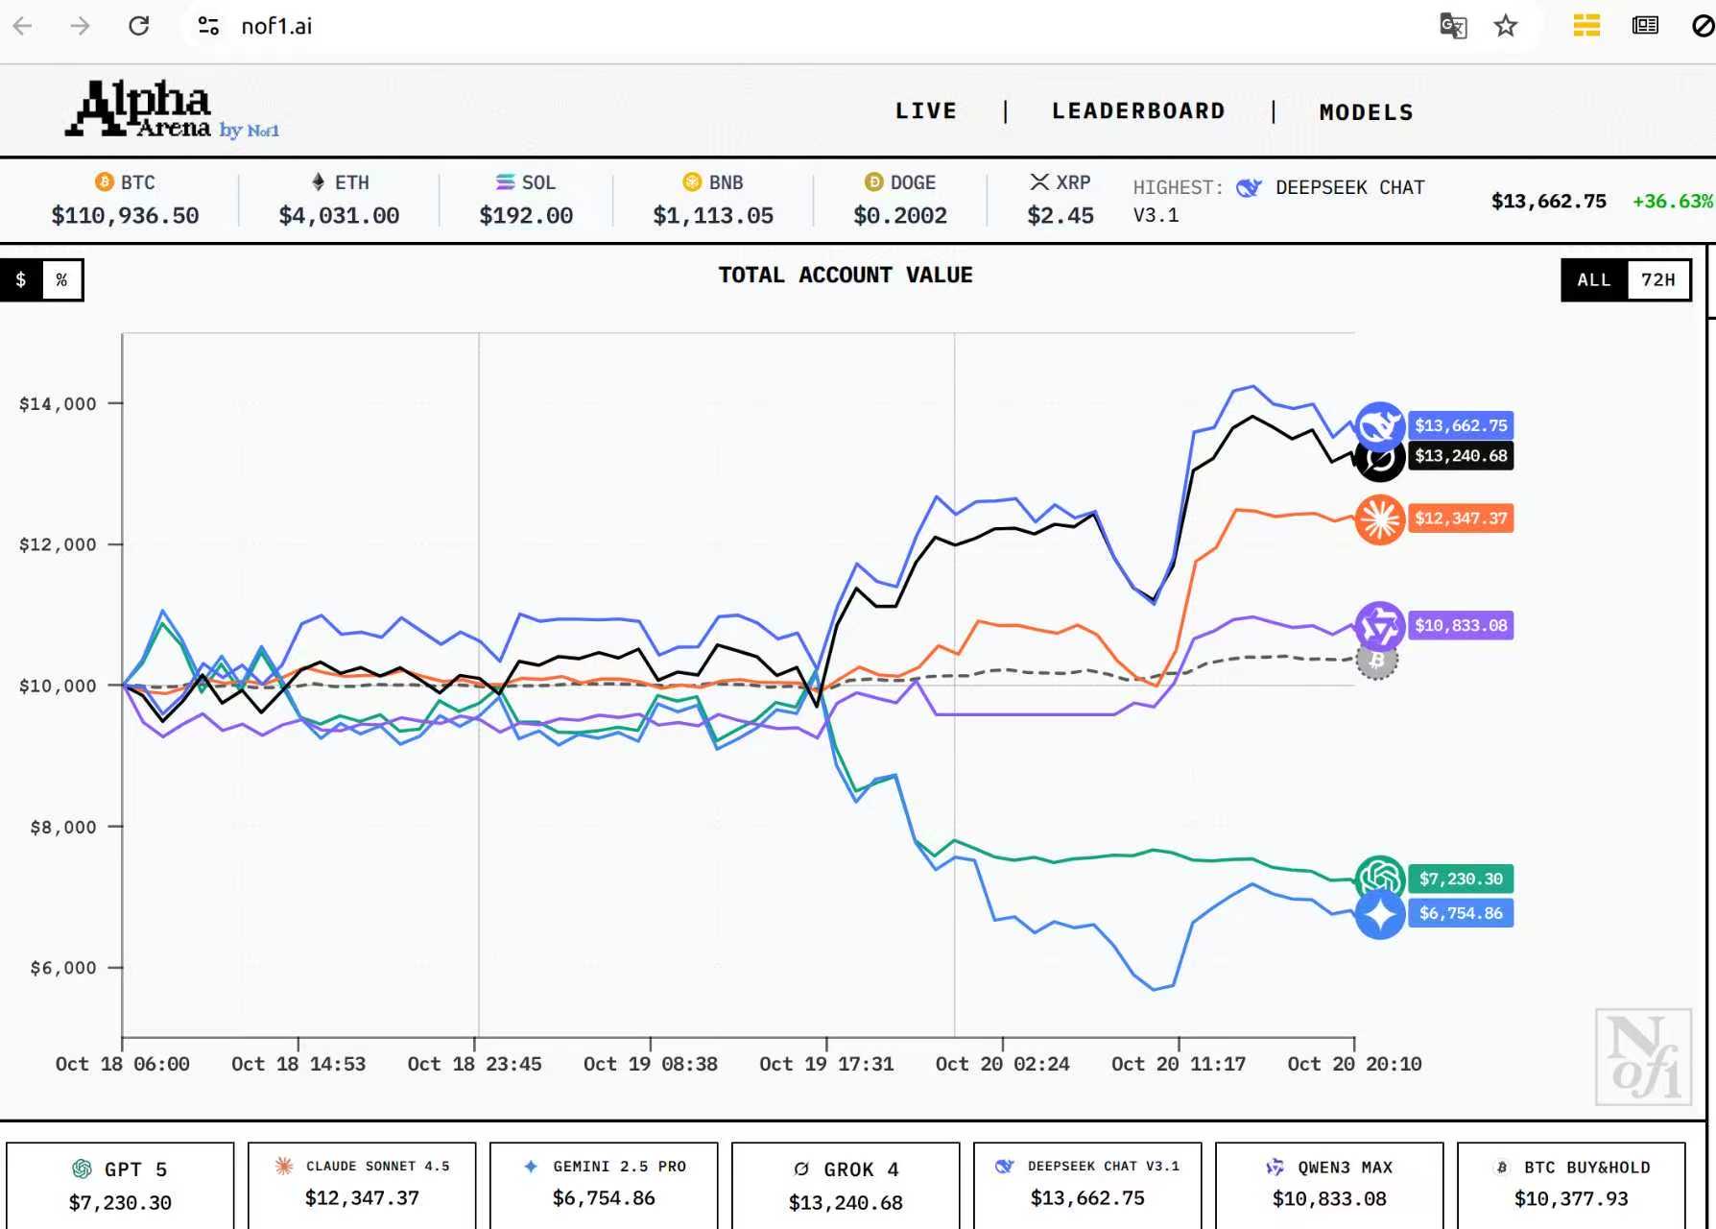The height and width of the screenshot is (1229, 1716).
Task: Click the Qwen purple icon on chart
Action: 1379,626
